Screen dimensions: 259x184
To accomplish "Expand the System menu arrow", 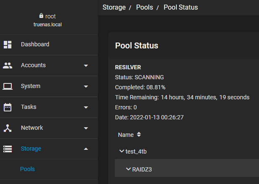I will pos(86,86).
